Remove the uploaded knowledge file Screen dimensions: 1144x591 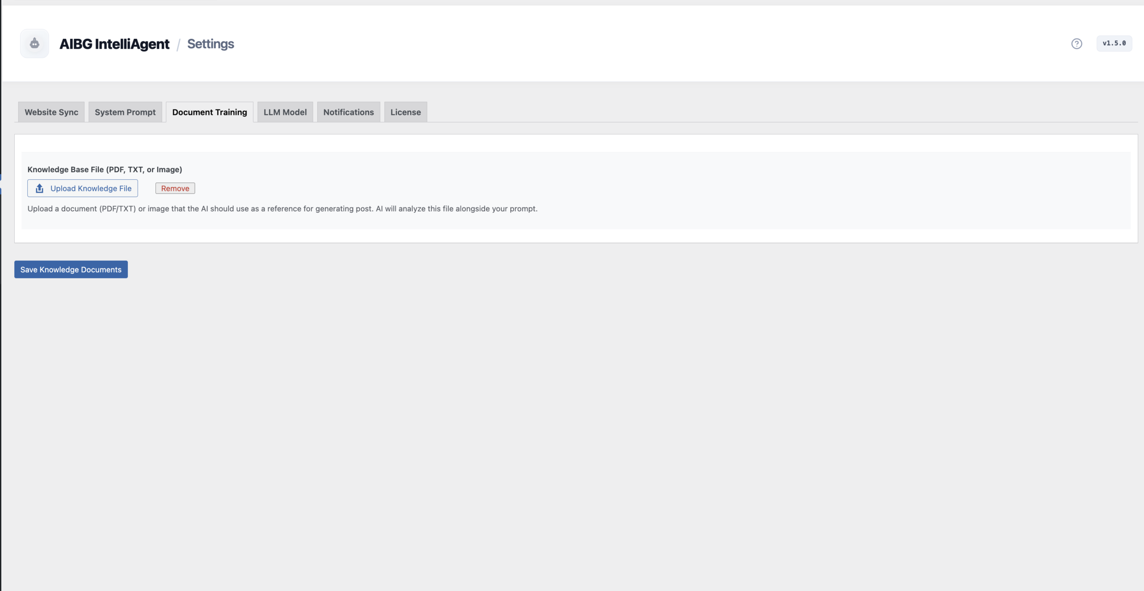(175, 188)
